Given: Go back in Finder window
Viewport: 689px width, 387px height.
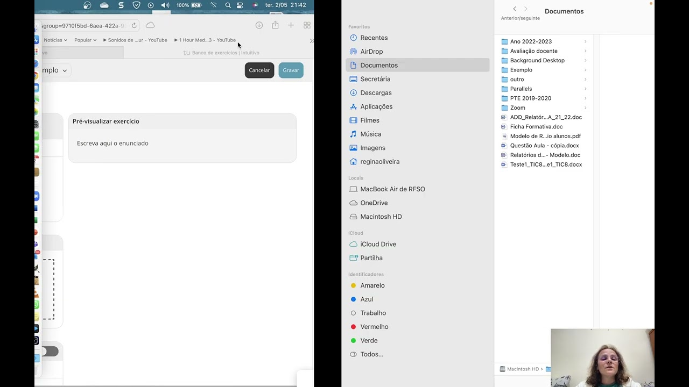Looking at the screenshot, I should click(x=515, y=9).
